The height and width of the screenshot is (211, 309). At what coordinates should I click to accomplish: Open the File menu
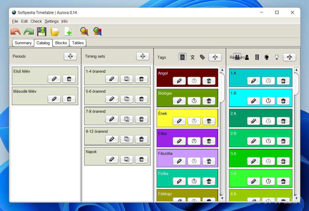coord(15,21)
